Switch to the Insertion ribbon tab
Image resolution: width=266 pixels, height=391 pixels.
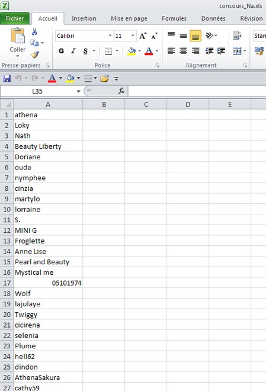pos(84,18)
